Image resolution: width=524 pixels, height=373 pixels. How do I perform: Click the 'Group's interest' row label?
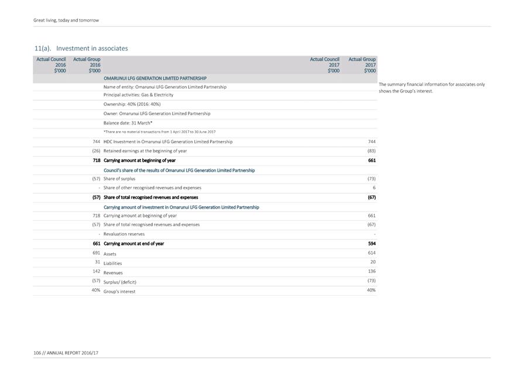[x=119, y=292]
